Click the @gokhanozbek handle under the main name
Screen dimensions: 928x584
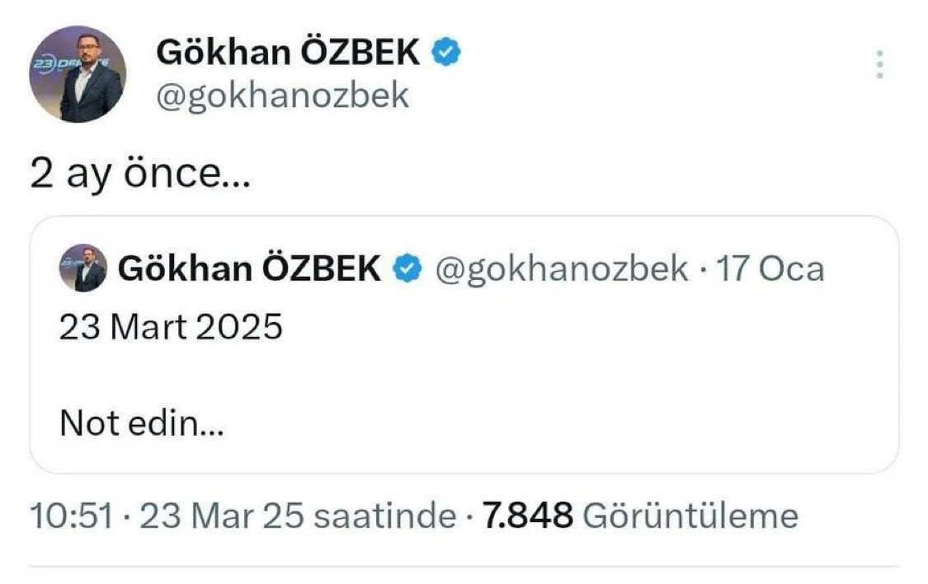pos(282,96)
